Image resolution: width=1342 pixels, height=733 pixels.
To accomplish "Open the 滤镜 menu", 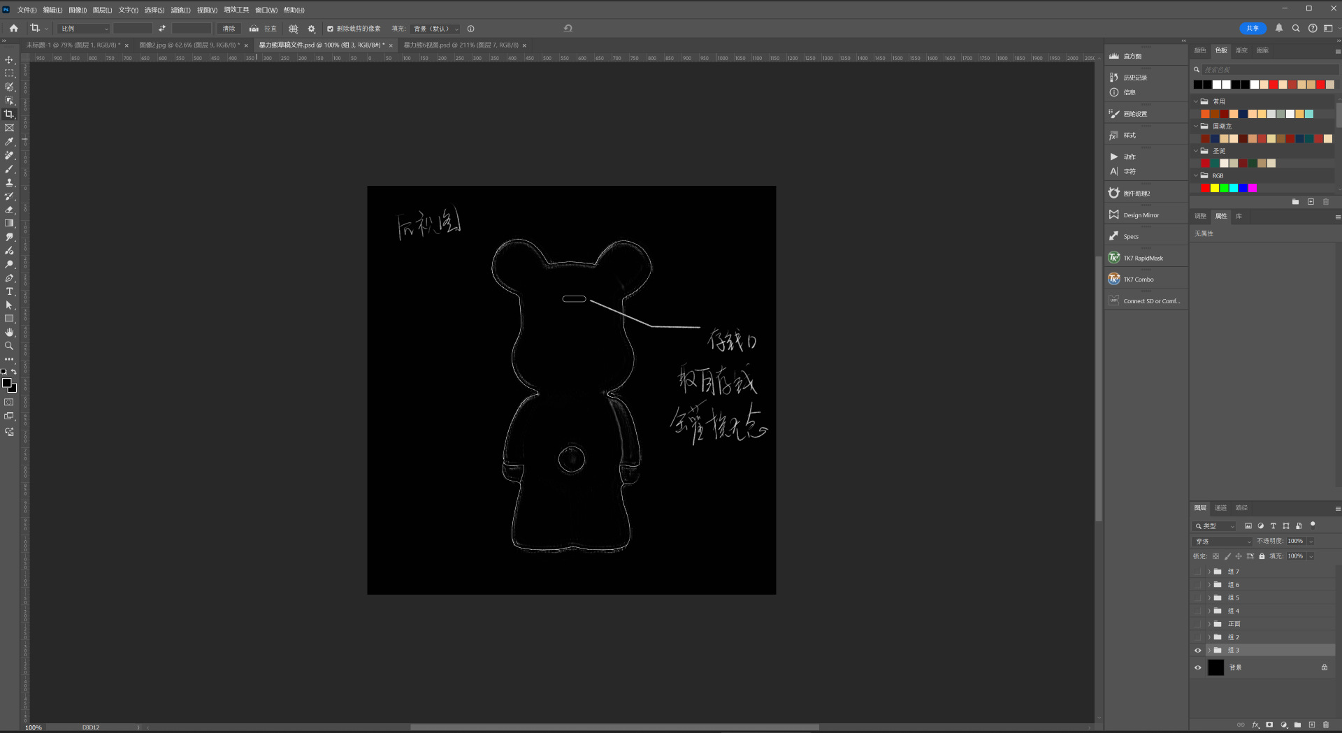I will click(x=180, y=10).
